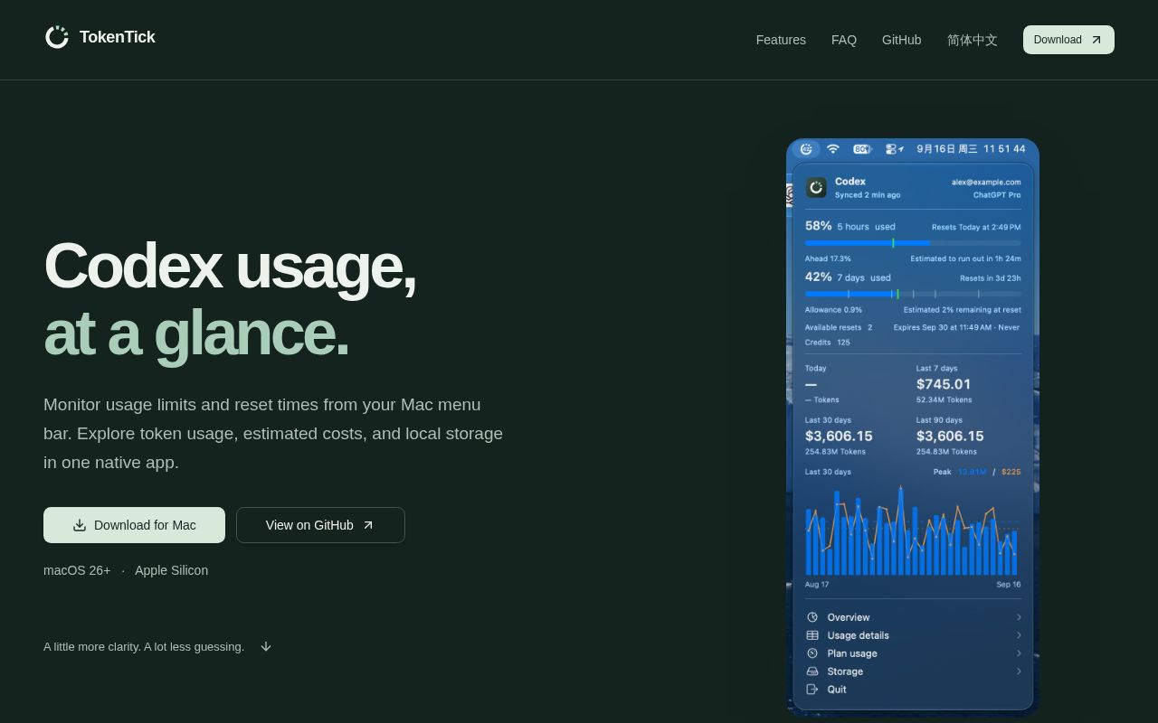Image resolution: width=1158 pixels, height=723 pixels.
Task: Switch language to 简体中文
Action: [x=973, y=40]
